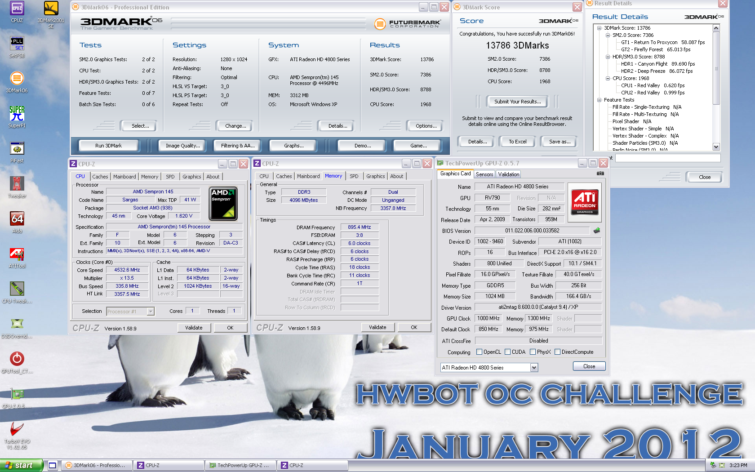Launch D3DOverrider from the desktop
This screenshot has width=755, height=472.
pos(17,328)
